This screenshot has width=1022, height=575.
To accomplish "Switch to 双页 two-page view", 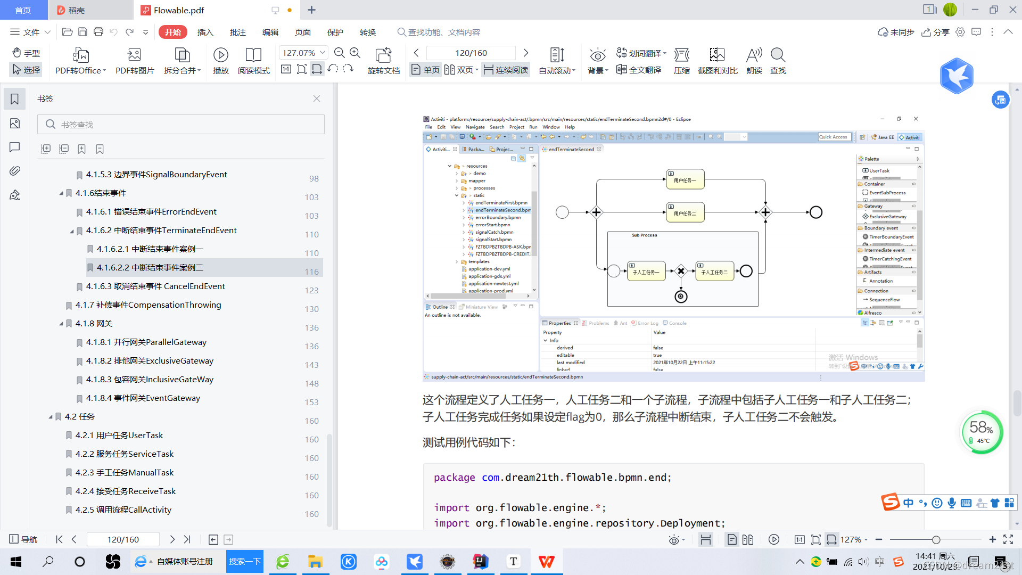I will [461, 70].
